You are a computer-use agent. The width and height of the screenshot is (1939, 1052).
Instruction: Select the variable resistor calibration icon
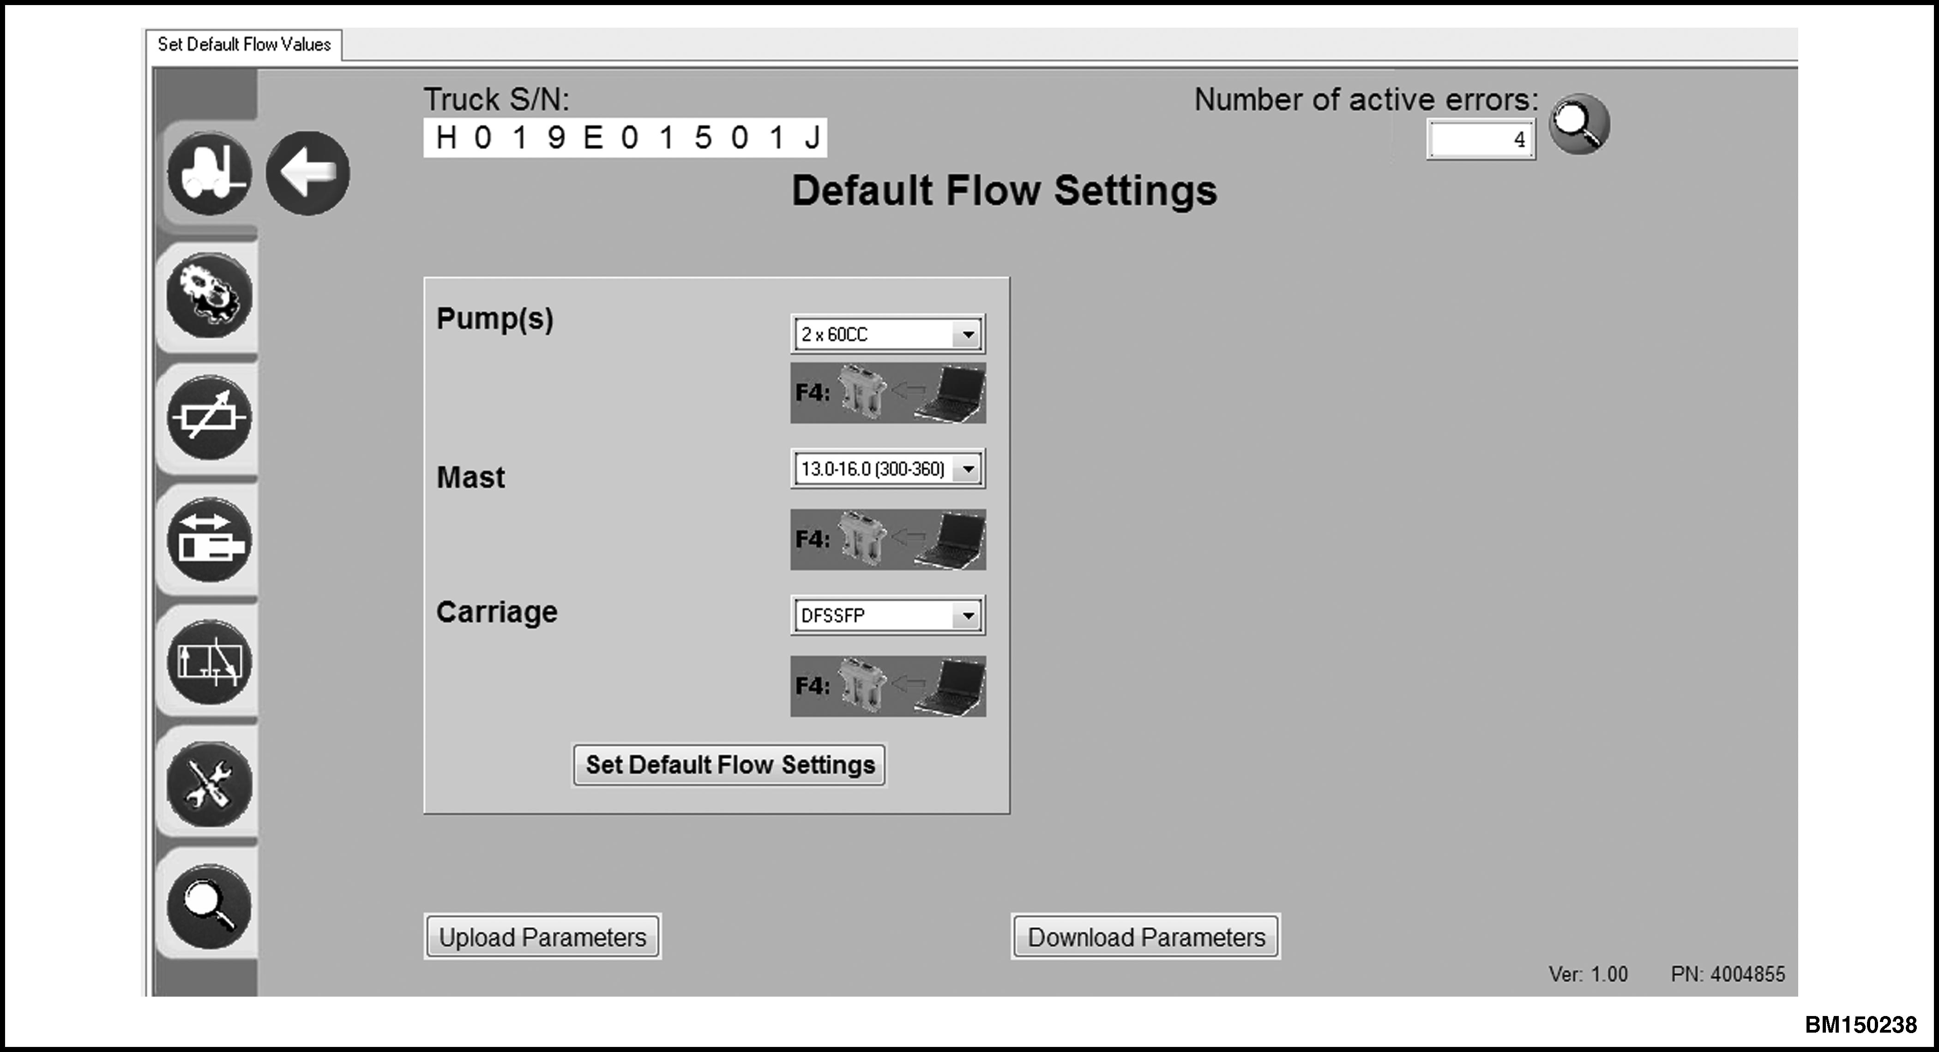209,417
